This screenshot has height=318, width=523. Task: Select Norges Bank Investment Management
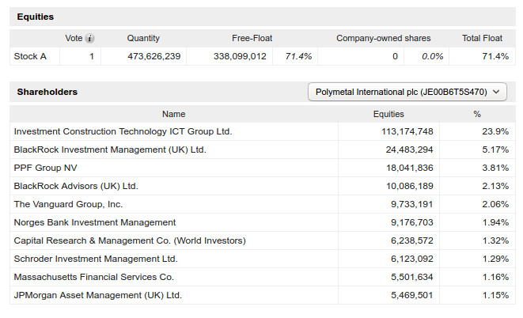[95, 222]
